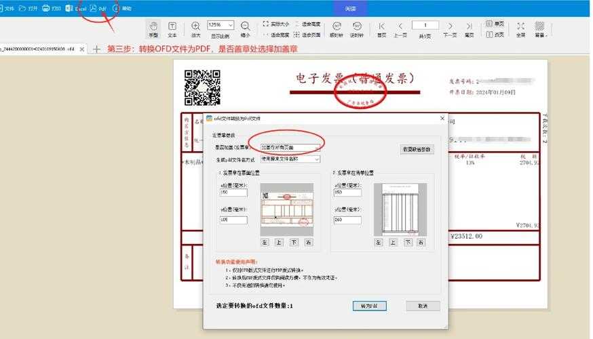Move invoice-page stamp right with 右

pyautogui.click(x=309, y=243)
